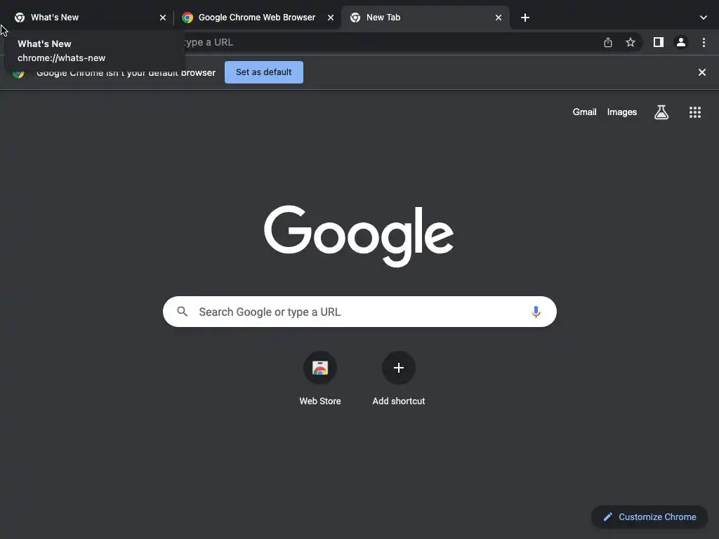Open the side panel icon
The image size is (719, 539).
(659, 42)
